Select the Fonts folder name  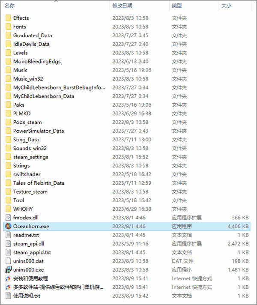coord(19,27)
